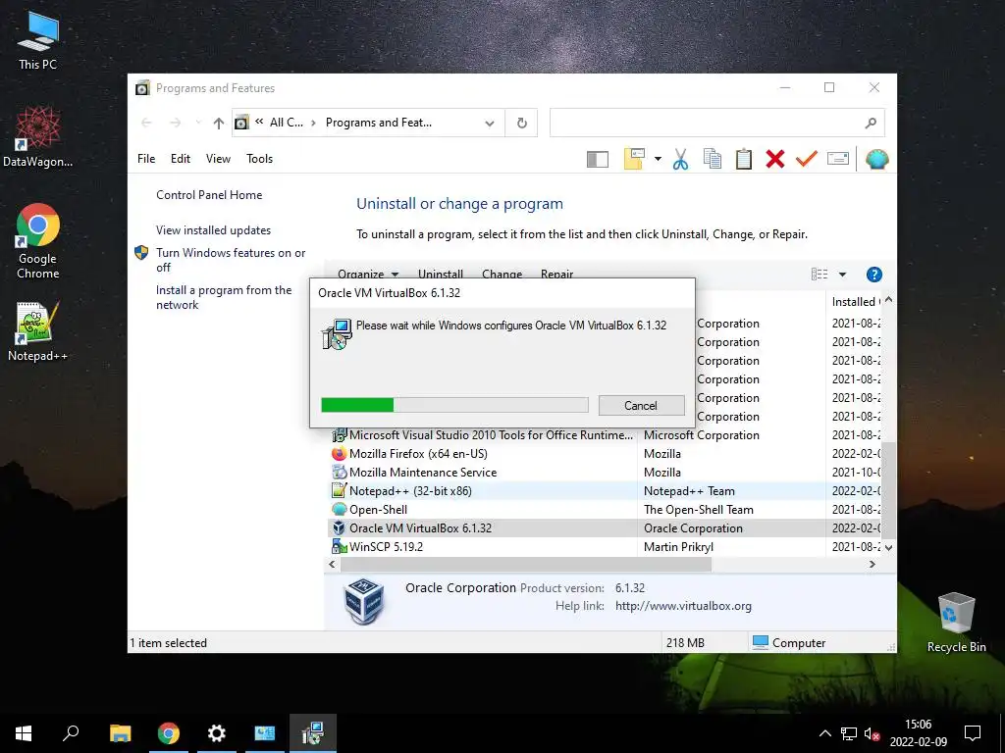The width and height of the screenshot is (1005, 753).
Task: Cancel the VirtualBox configuration dialog
Action: click(x=641, y=405)
